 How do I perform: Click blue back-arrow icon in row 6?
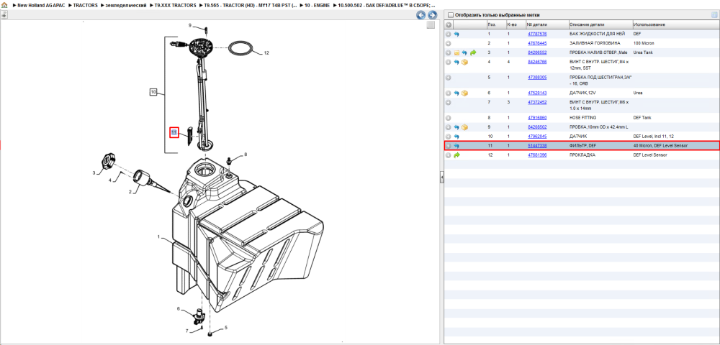pos(456,93)
